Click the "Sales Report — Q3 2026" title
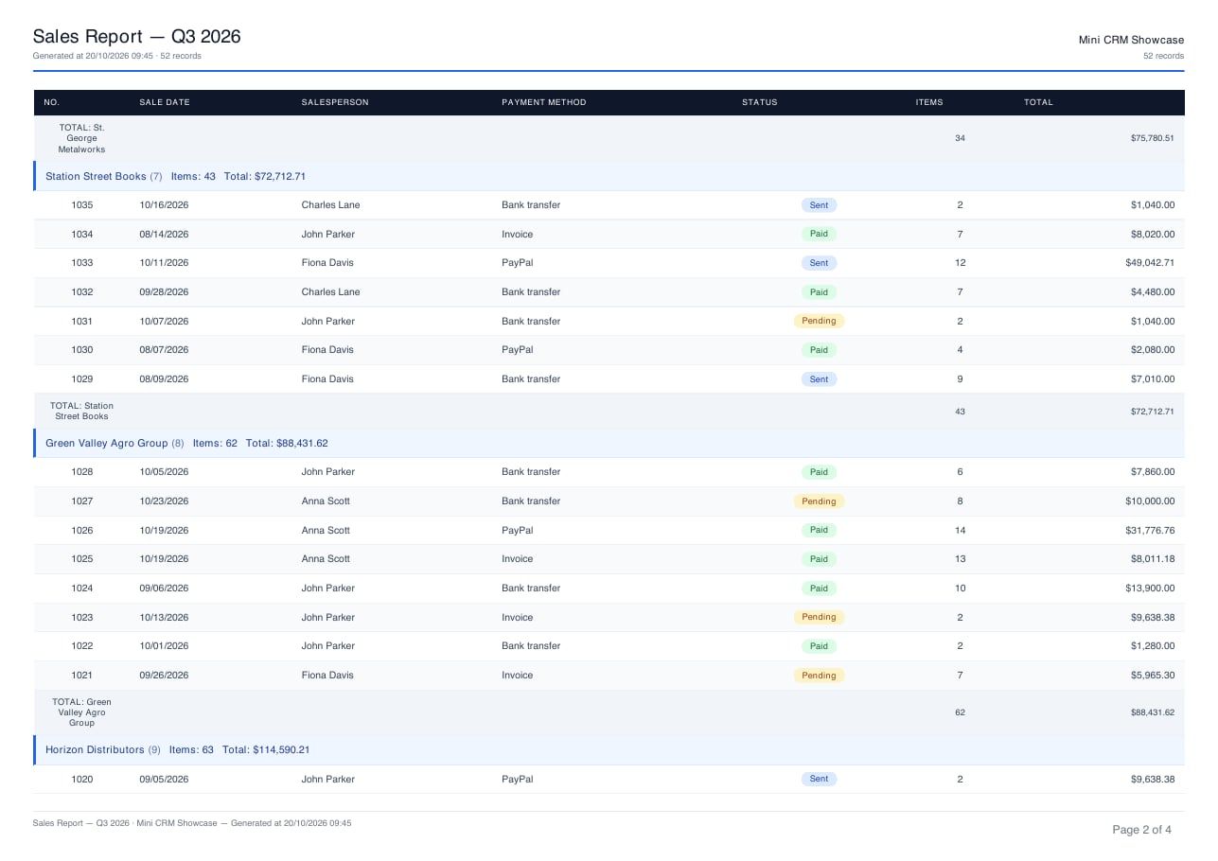The width and height of the screenshot is (1218, 861). coord(137,37)
